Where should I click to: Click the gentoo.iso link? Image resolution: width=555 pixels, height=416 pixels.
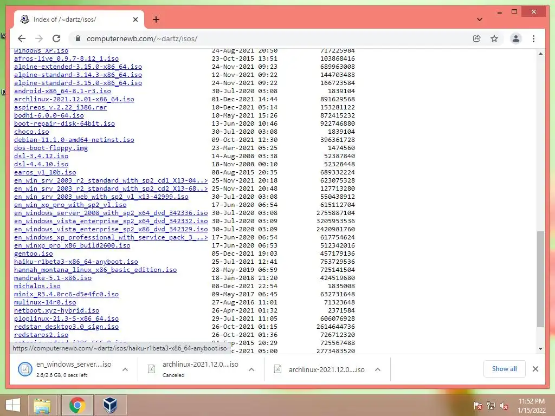point(33,254)
